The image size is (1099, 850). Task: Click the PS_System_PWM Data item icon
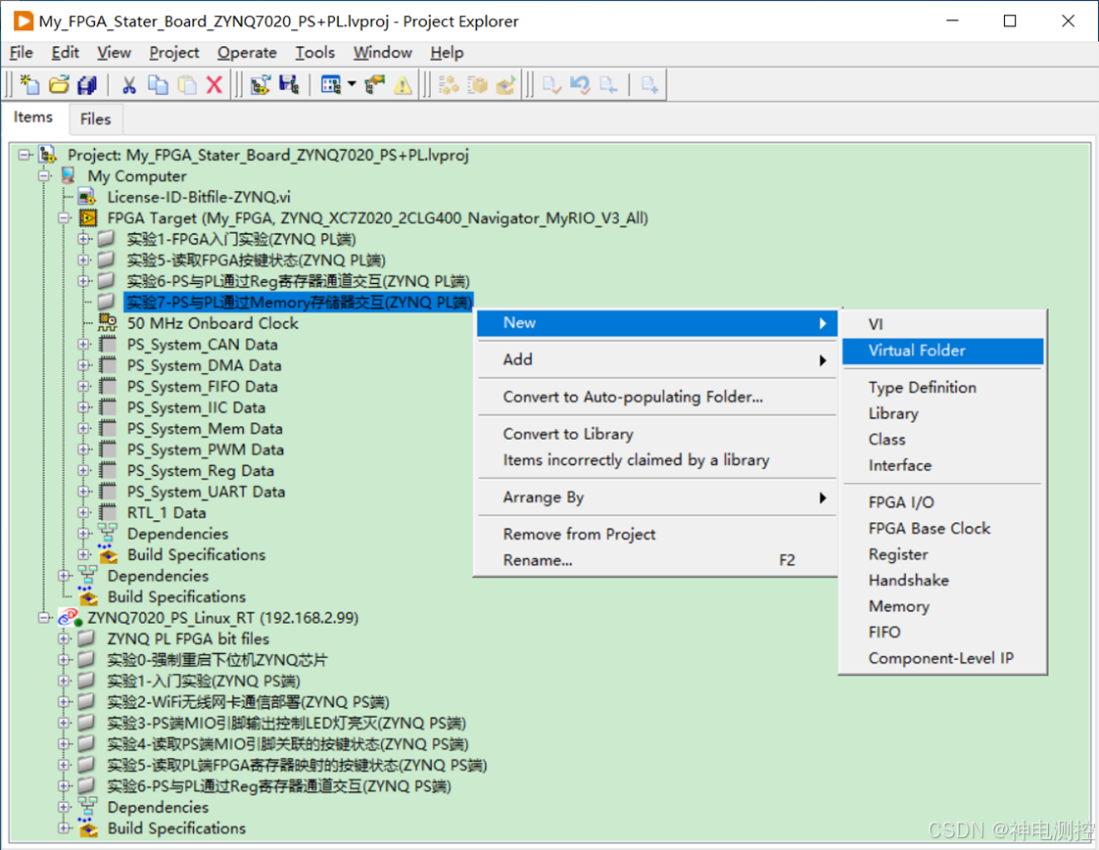point(107,449)
